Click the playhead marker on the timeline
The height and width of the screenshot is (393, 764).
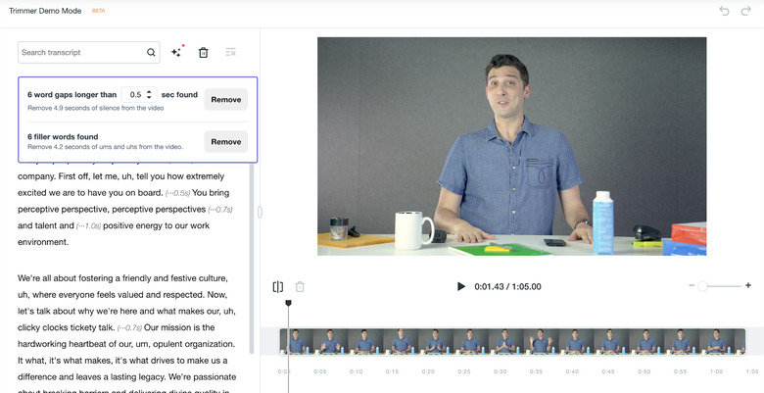[x=288, y=304]
